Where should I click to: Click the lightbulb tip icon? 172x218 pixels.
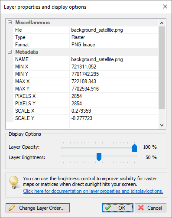coord(14,182)
